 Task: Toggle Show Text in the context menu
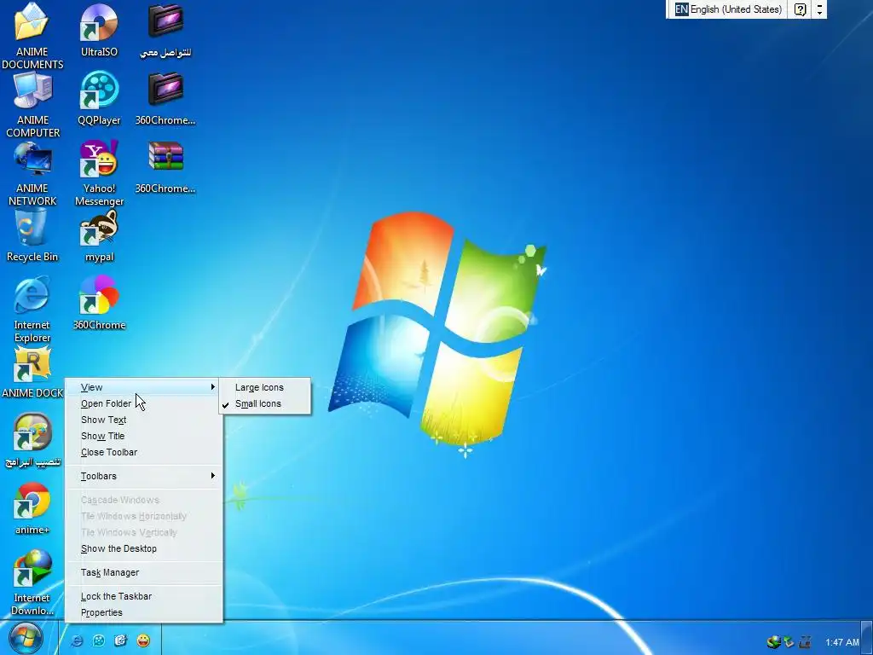(144, 420)
